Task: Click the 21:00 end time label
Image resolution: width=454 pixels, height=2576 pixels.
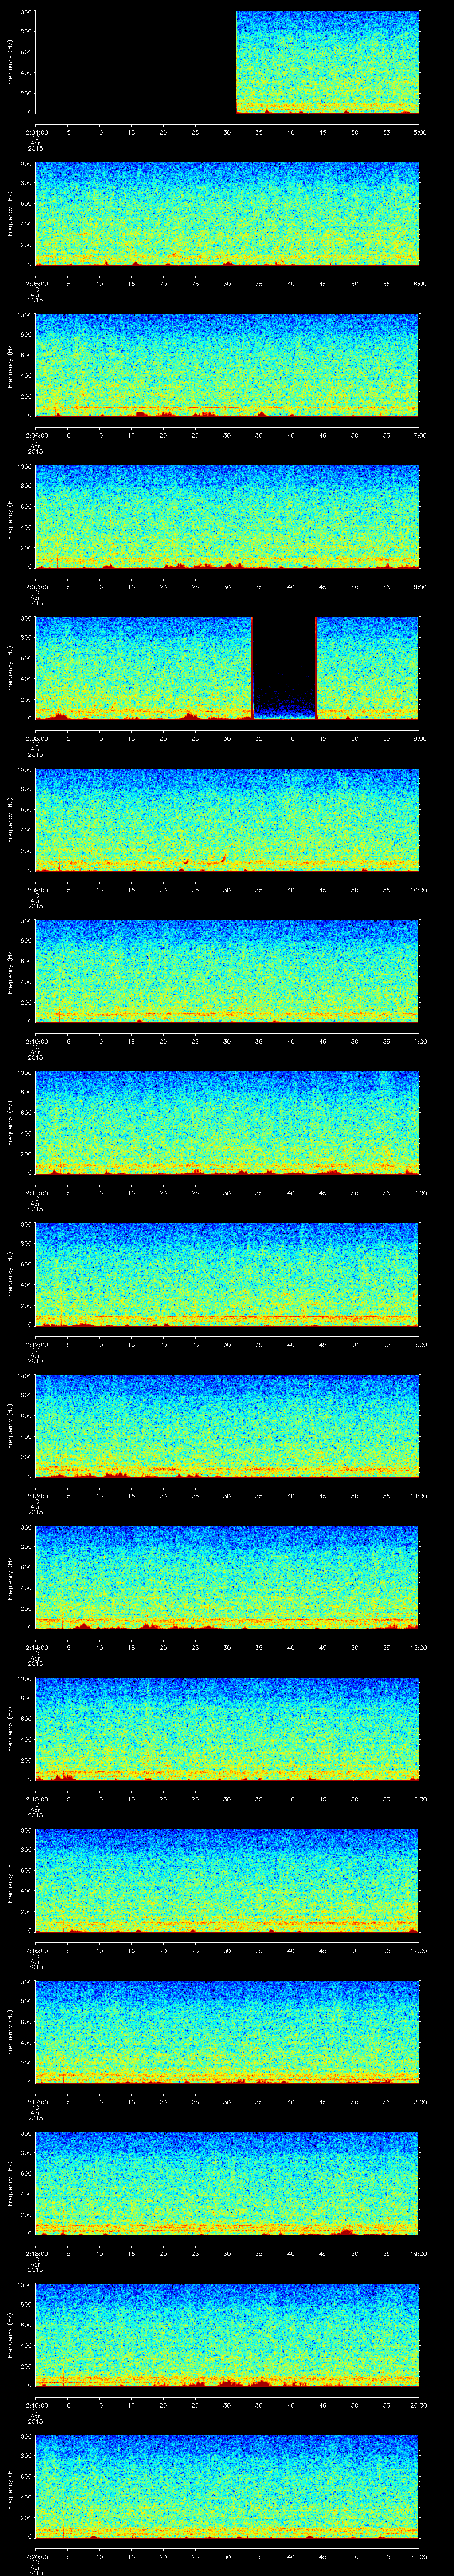Action: pyautogui.click(x=419, y=2556)
